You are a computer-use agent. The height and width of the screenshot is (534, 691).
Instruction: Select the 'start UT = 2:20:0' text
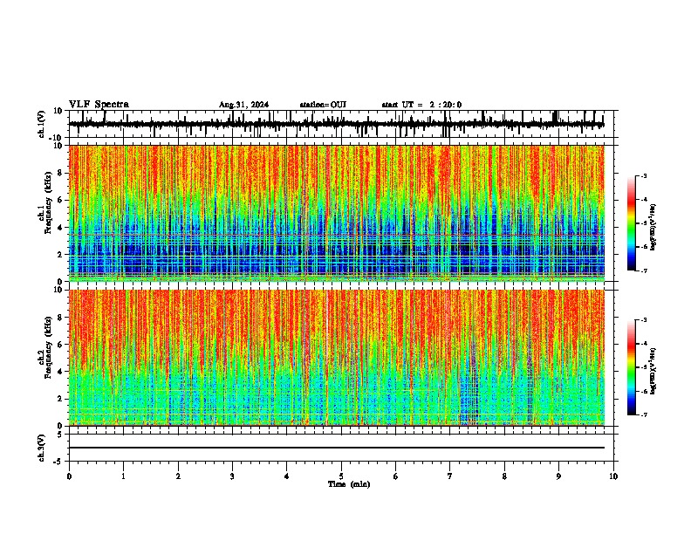[x=421, y=105]
